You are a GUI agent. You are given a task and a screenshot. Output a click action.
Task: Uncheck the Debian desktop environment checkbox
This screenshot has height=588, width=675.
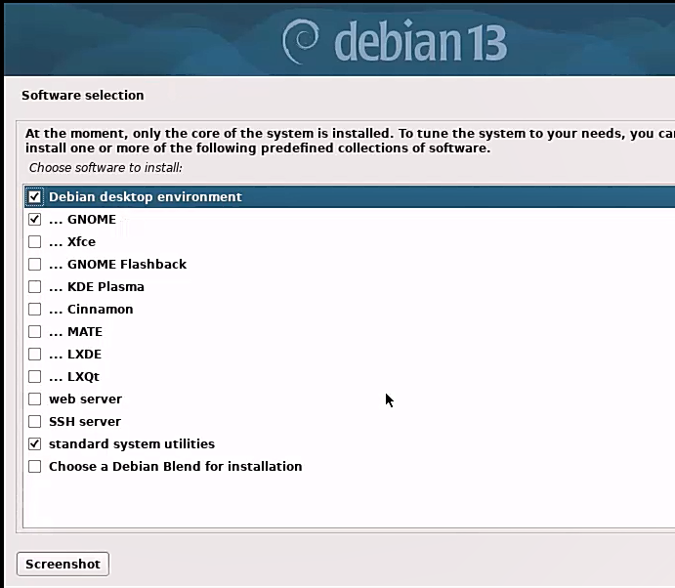click(35, 197)
